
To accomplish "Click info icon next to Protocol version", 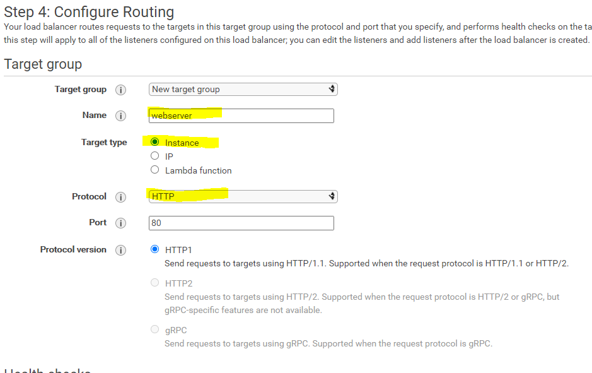I will [x=120, y=250].
